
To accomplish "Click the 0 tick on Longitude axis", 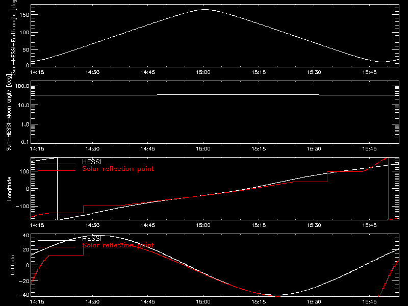I will 28,189.
